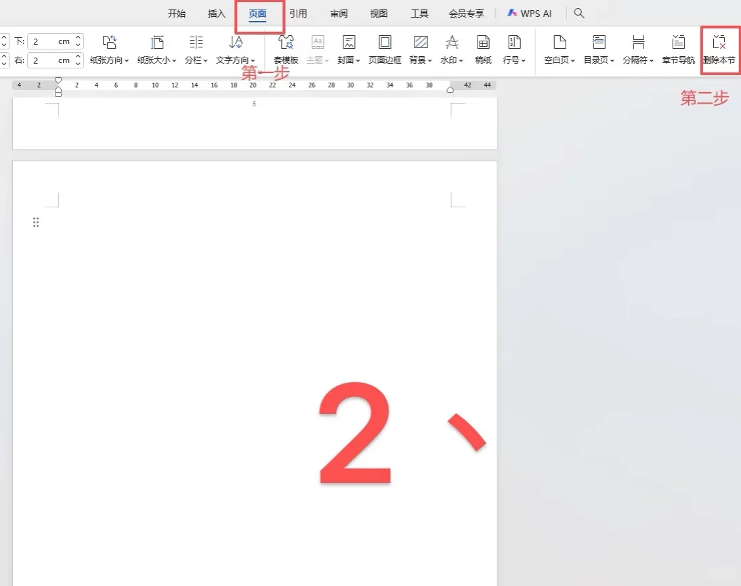Switch to the 插入 ribbon tab

(x=215, y=12)
